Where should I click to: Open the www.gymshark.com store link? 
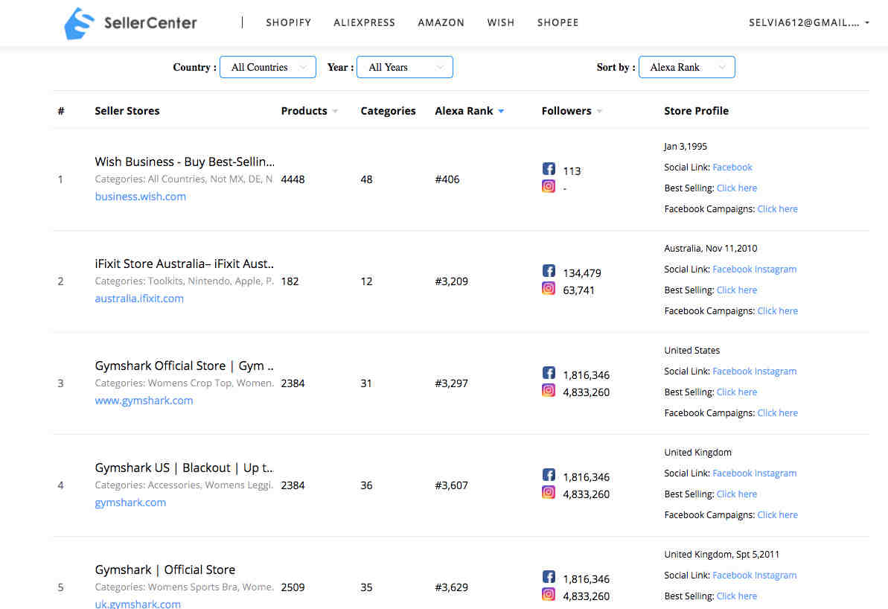pyautogui.click(x=144, y=401)
